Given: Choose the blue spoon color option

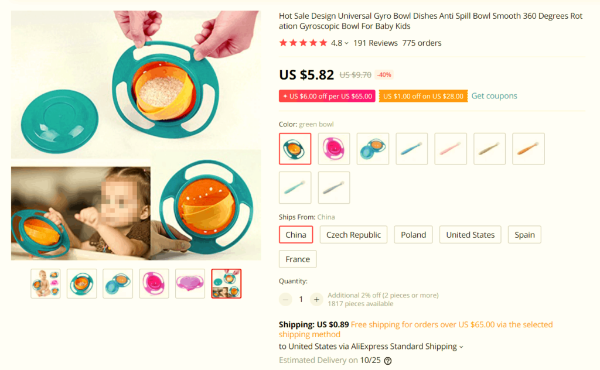Looking at the screenshot, I should tap(411, 149).
